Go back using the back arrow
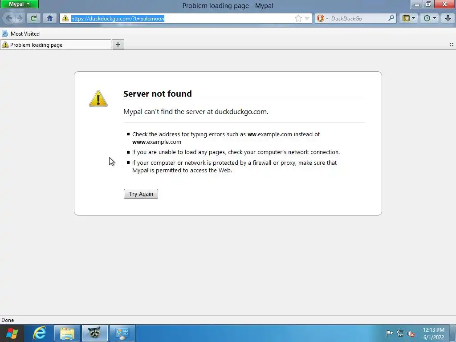456x342 pixels. pyautogui.click(x=9, y=18)
